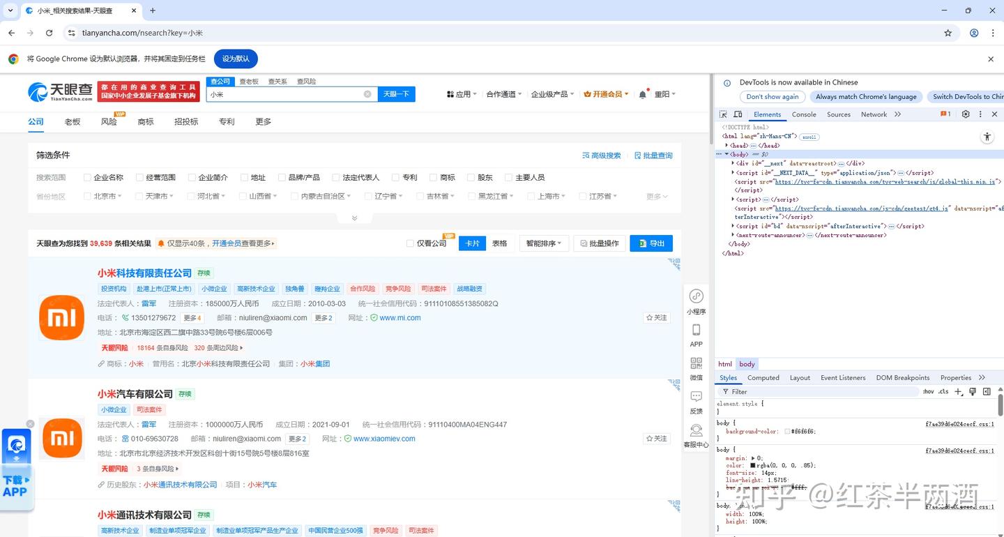Check the 品牌/产品 checkbox
This screenshot has height=537, width=1004.
click(282, 178)
